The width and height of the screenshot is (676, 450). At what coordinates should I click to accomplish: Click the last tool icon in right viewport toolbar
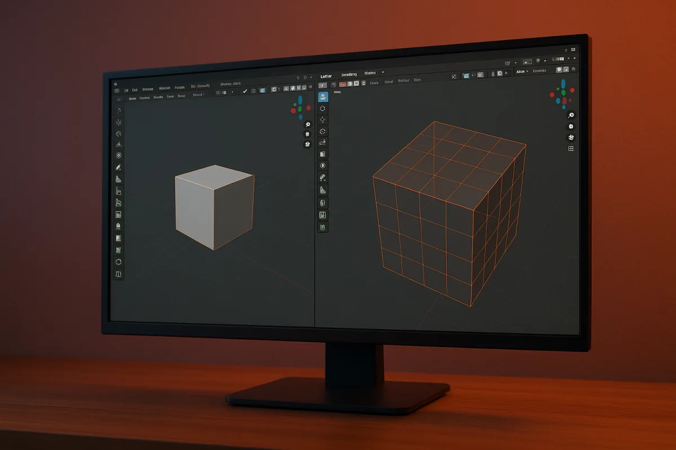click(x=323, y=227)
